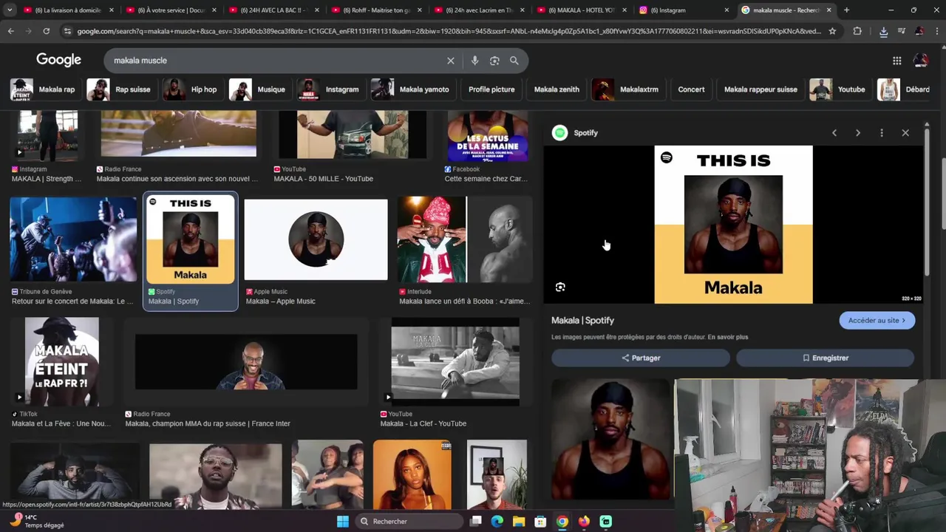The image size is (946, 532).
Task: Open preview panel three-dot options menu
Action: pos(882,133)
